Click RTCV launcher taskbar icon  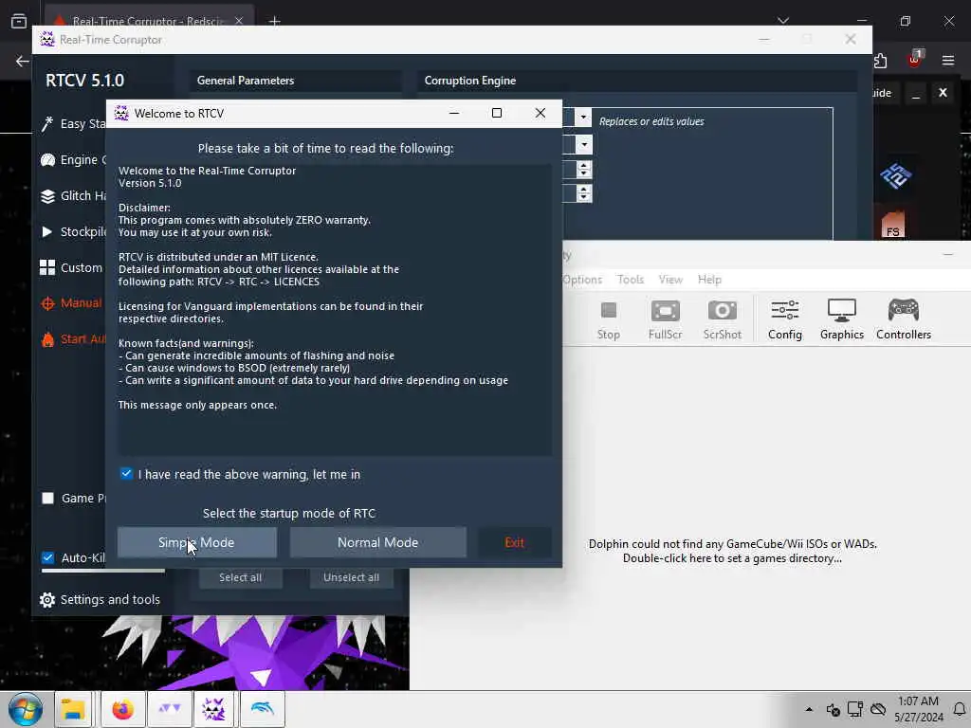pyautogui.click(x=169, y=709)
